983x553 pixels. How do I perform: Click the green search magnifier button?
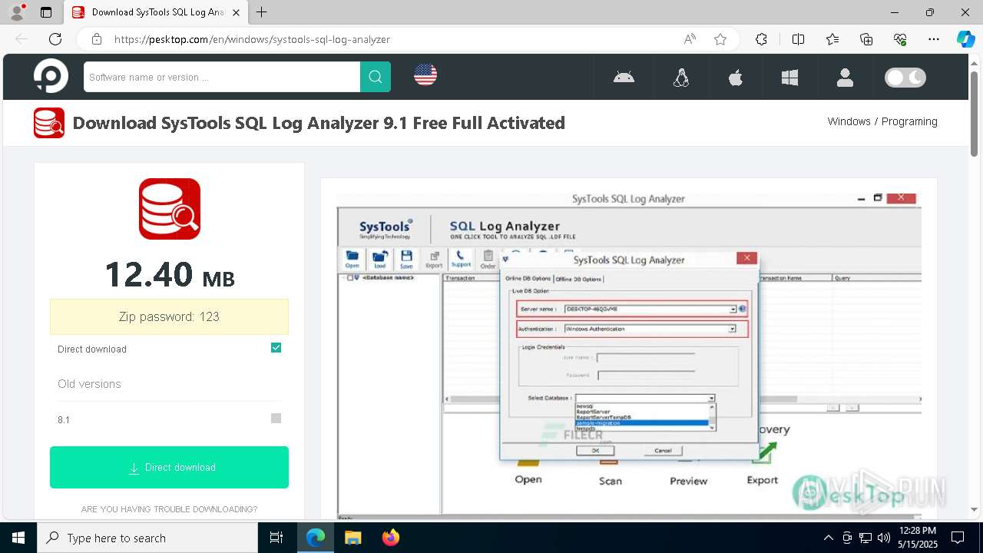(x=376, y=77)
